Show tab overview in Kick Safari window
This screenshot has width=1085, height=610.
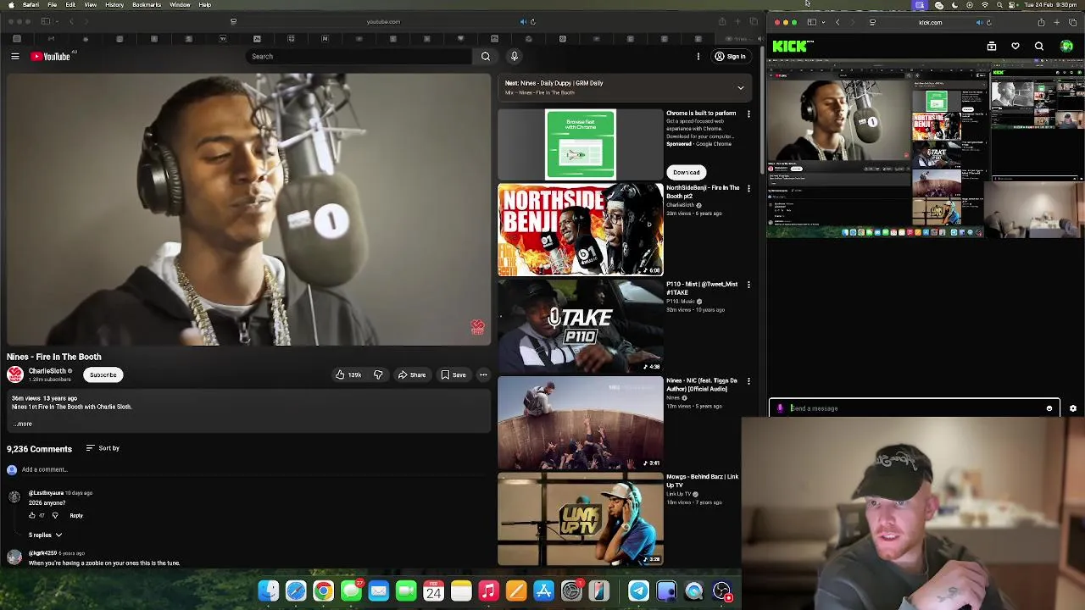tap(1073, 22)
